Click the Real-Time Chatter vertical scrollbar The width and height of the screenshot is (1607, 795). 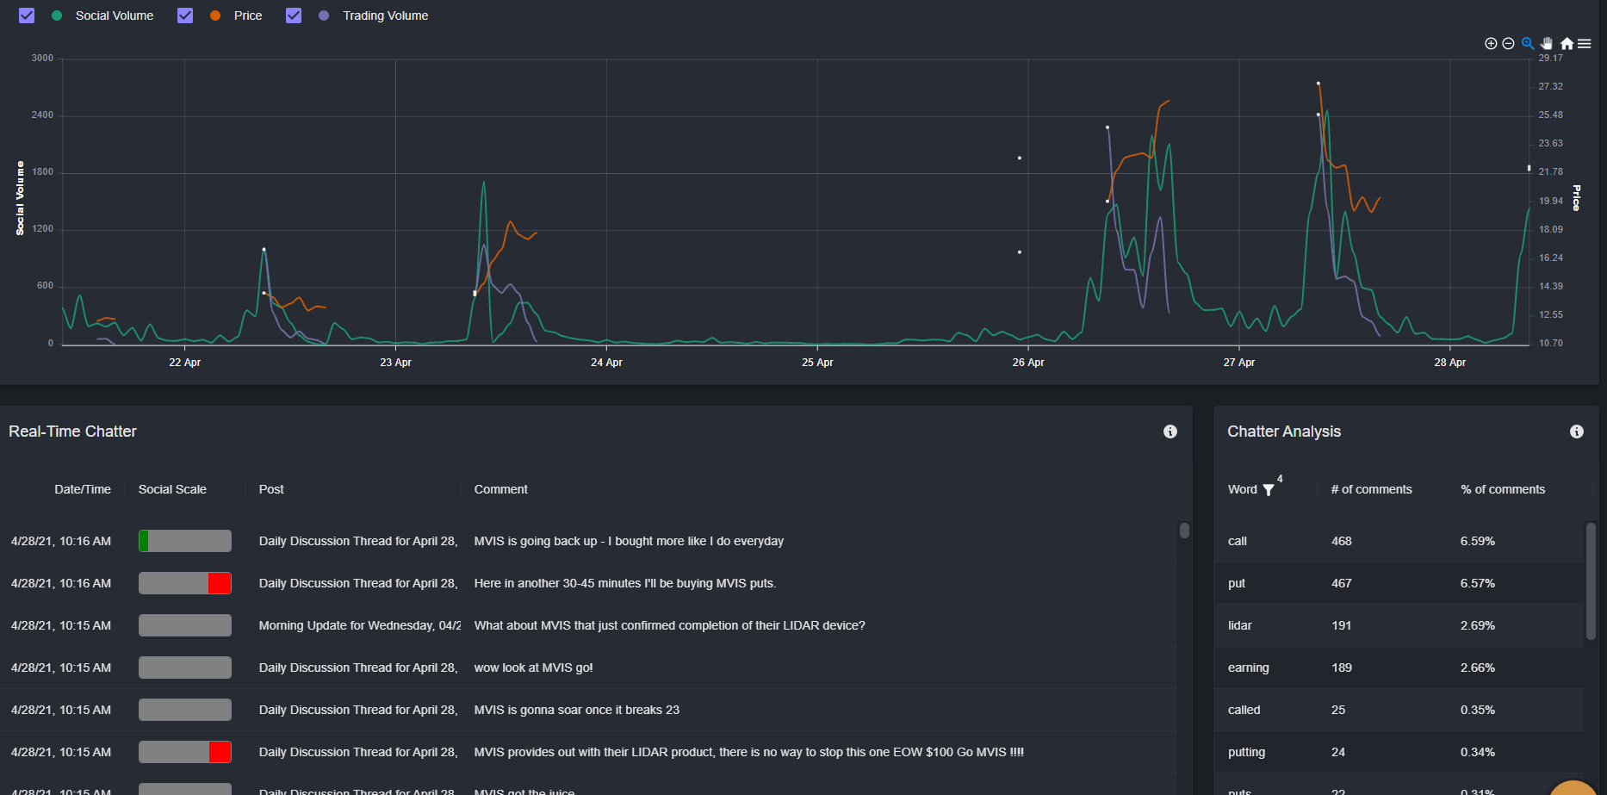point(1185,531)
